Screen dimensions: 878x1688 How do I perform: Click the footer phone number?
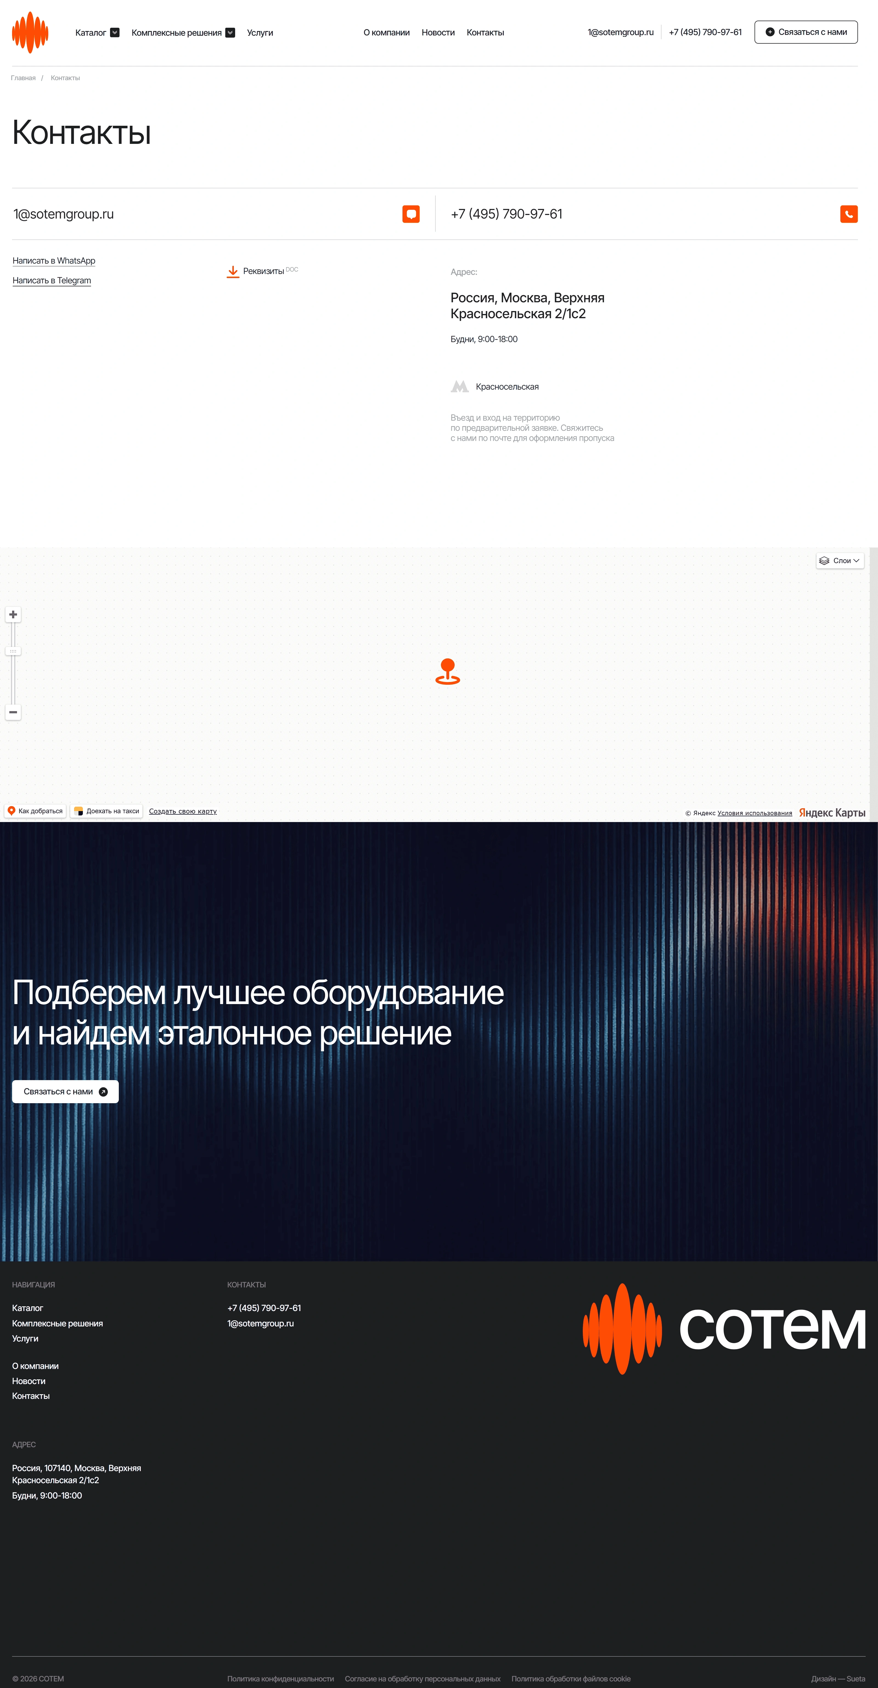(264, 1308)
